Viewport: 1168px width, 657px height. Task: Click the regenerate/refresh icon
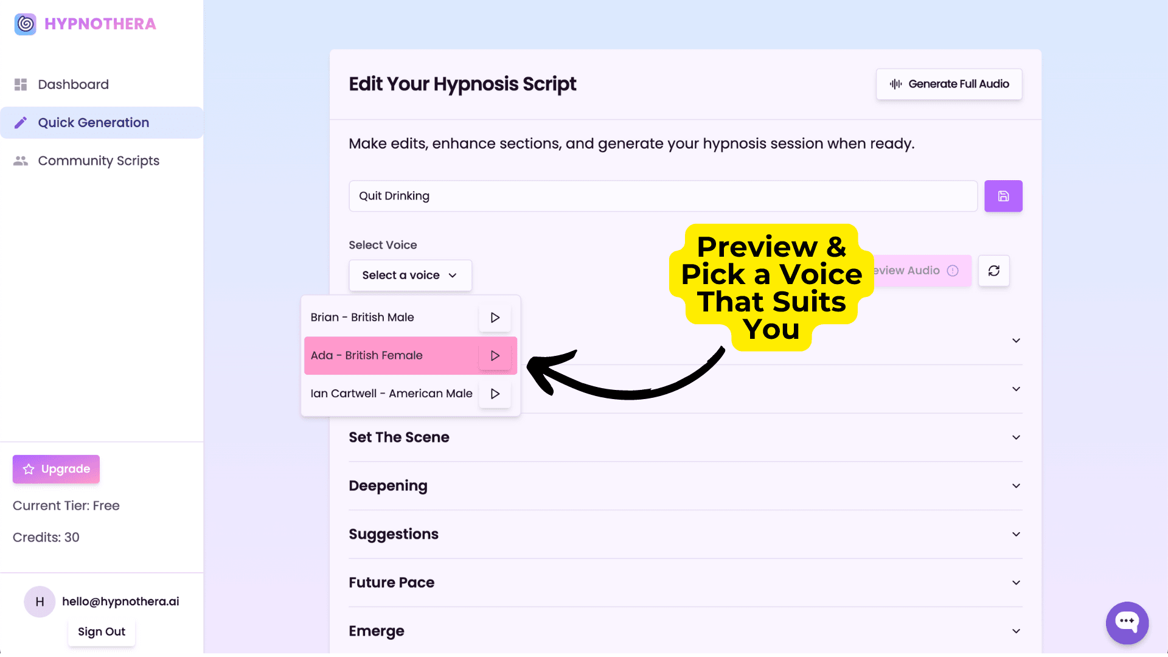click(993, 270)
